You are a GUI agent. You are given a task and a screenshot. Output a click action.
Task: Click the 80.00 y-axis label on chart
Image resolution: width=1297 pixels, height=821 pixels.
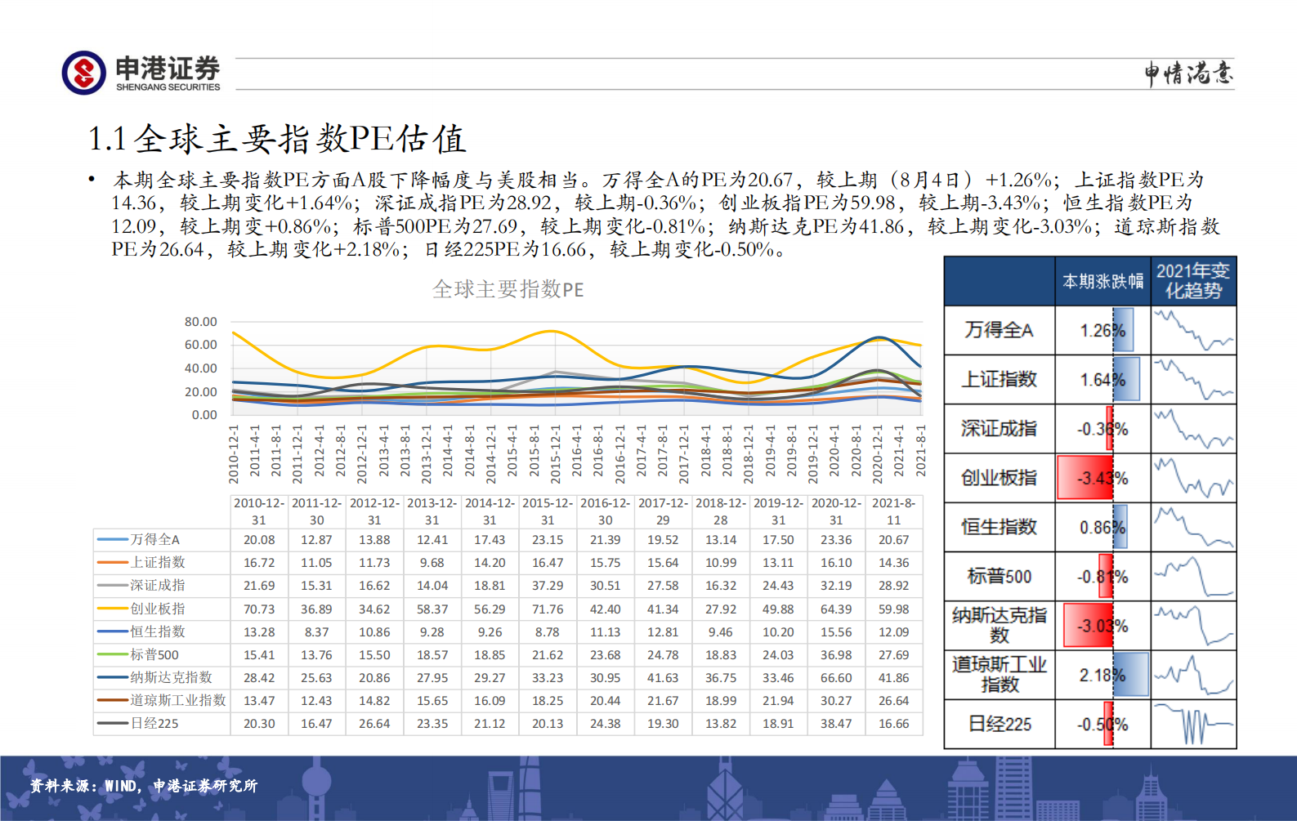point(200,322)
